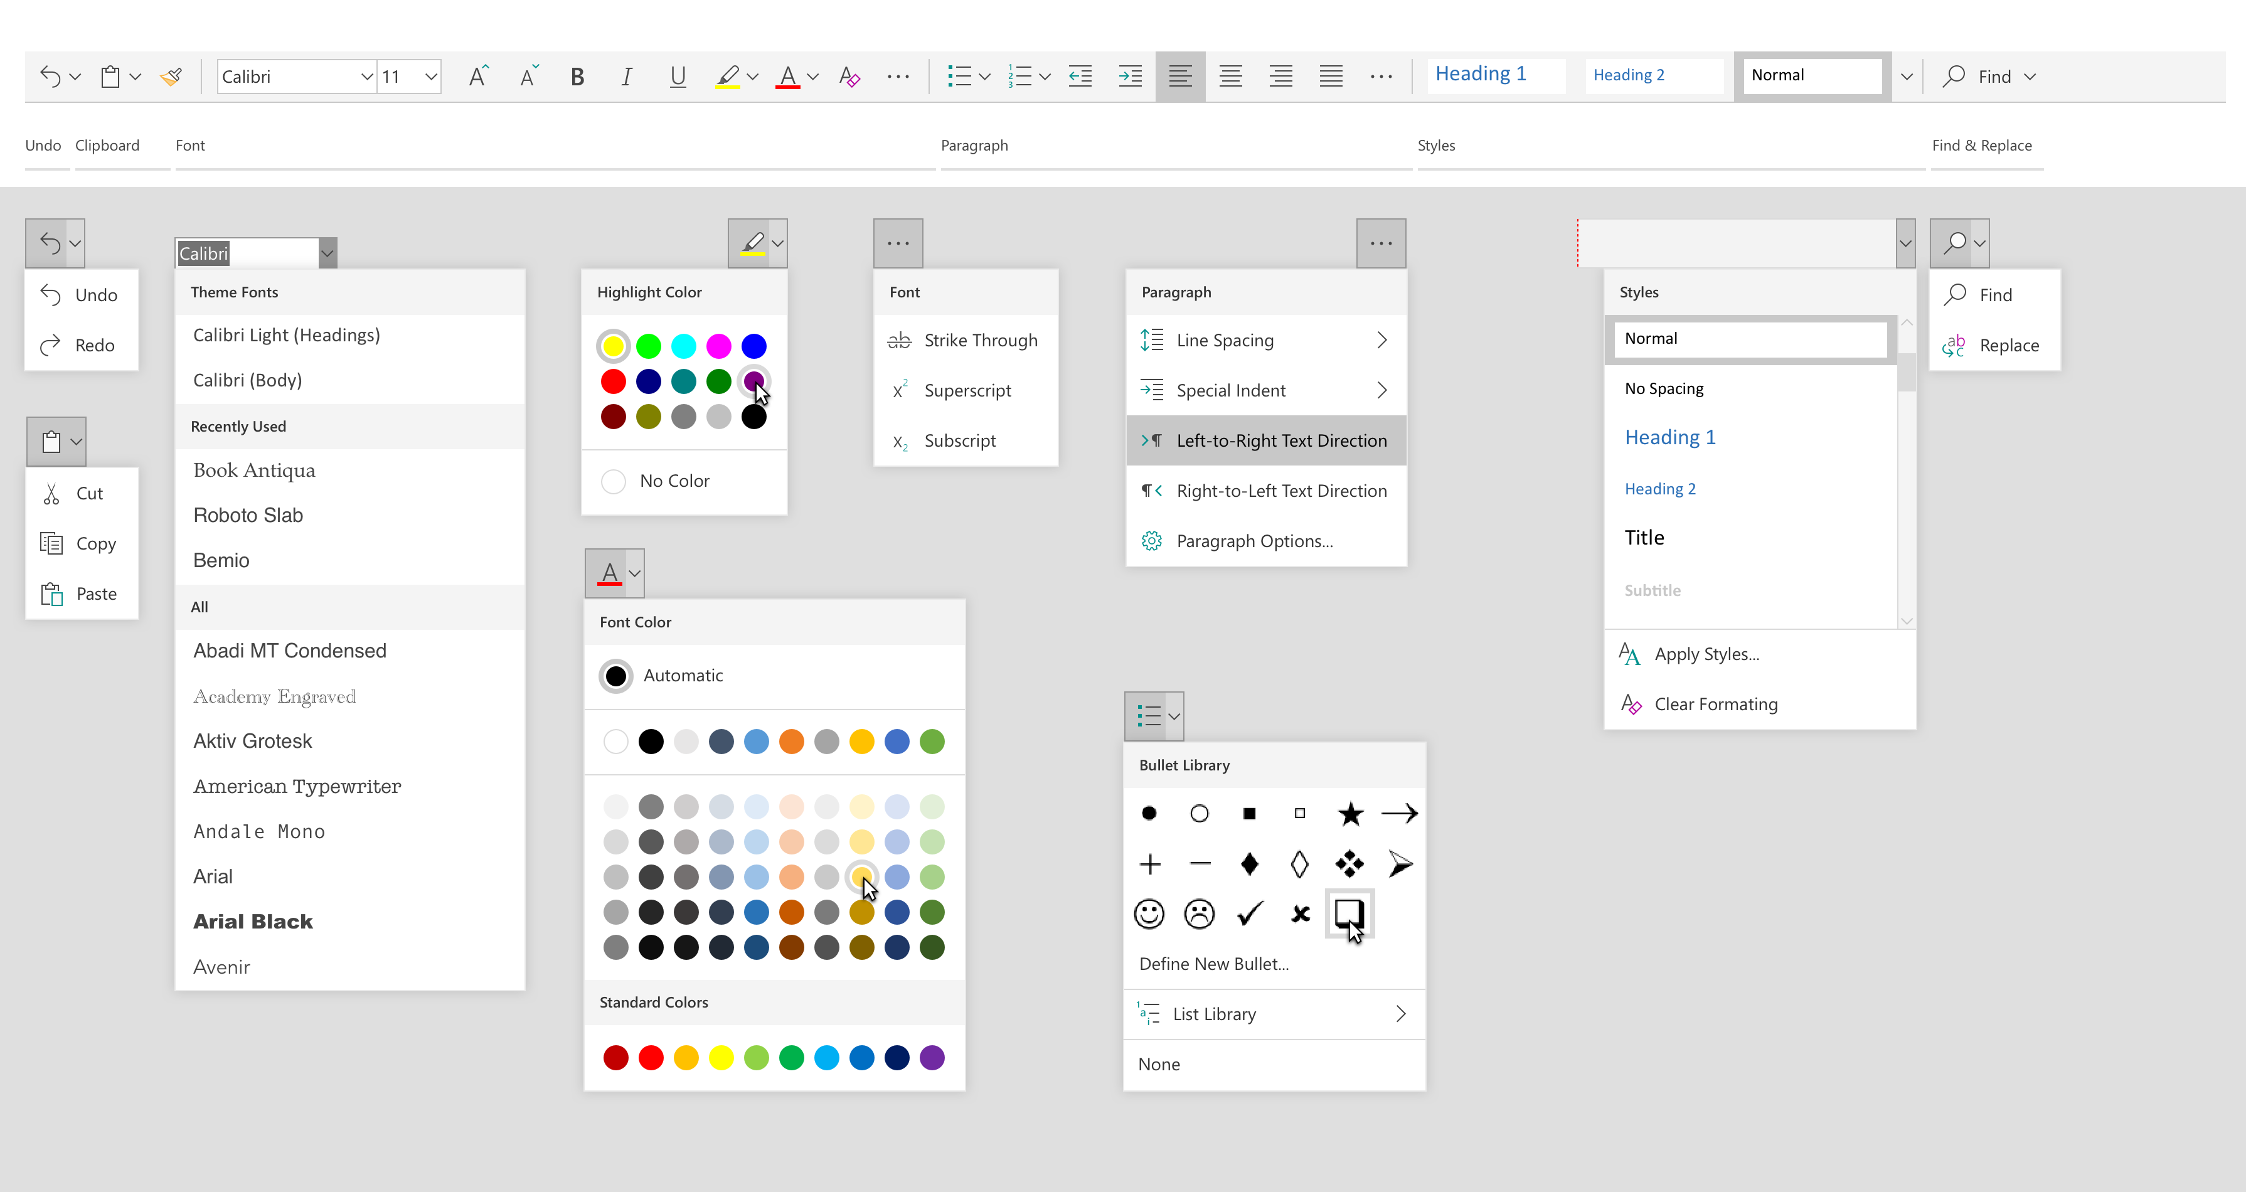Select the checkmark bullet in Bullet Library
This screenshot has width=2246, height=1192.
coord(1250,914)
